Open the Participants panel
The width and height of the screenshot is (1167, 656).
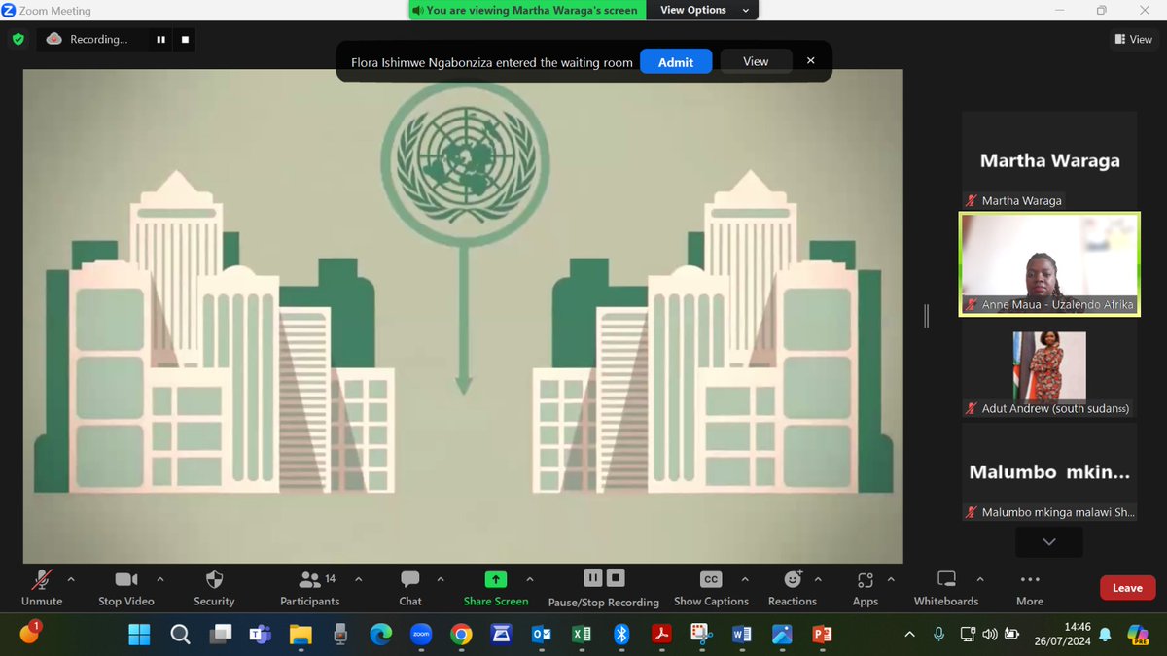tap(310, 588)
